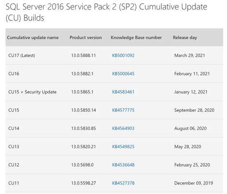Viewport: 227px width, 194px height.
Task: Click the 'SQL Server 2016 Service Pack 2' page heading
Action: click(x=106, y=12)
